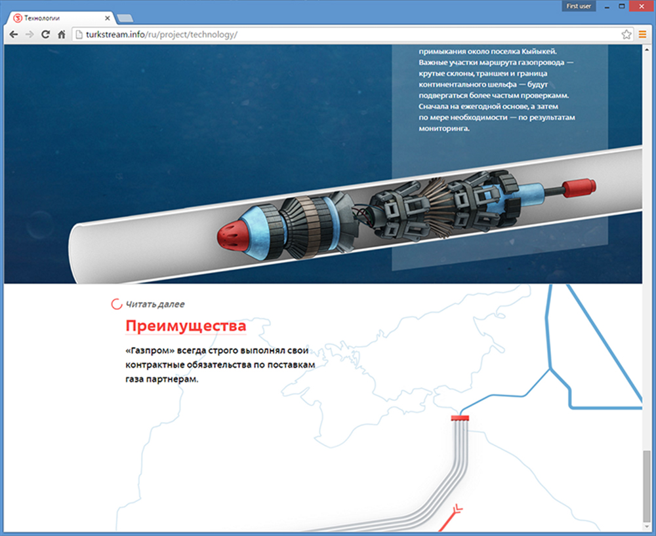
Task: Click the scrollbar down arrow
Action: pyautogui.click(x=647, y=527)
